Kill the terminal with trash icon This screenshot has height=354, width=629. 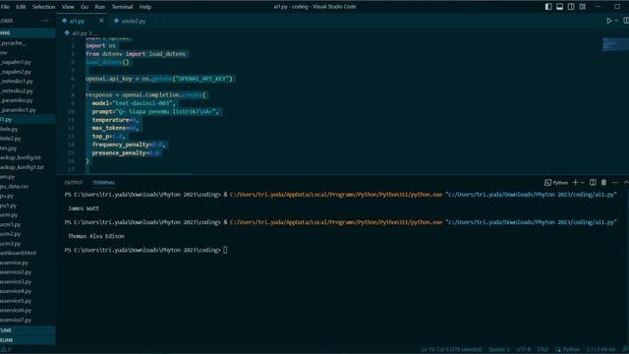click(603, 183)
